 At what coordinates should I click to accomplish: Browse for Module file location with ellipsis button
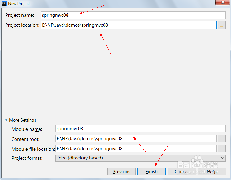point(222,149)
